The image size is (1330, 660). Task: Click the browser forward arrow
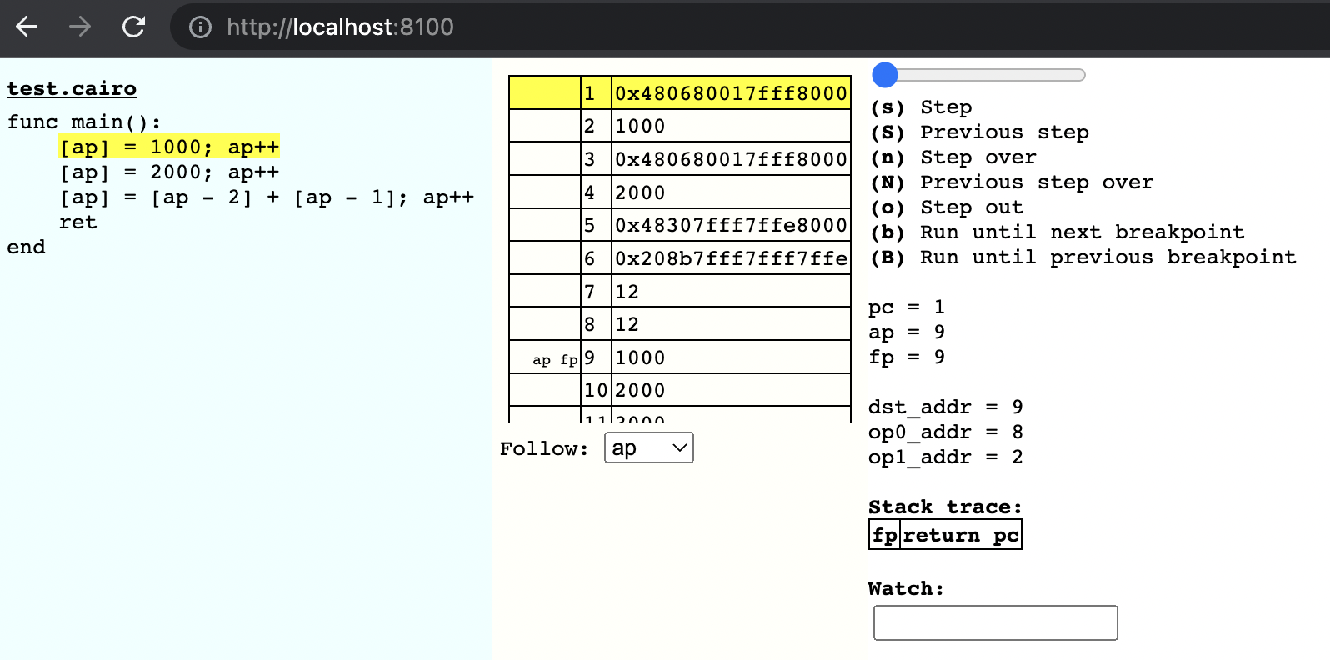click(80, 27)
